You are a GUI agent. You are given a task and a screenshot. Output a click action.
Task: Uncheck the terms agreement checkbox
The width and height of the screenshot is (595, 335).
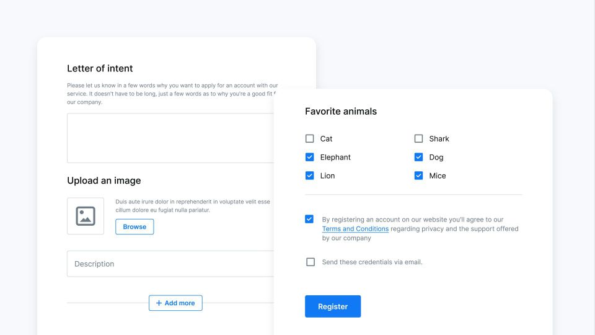309,219
